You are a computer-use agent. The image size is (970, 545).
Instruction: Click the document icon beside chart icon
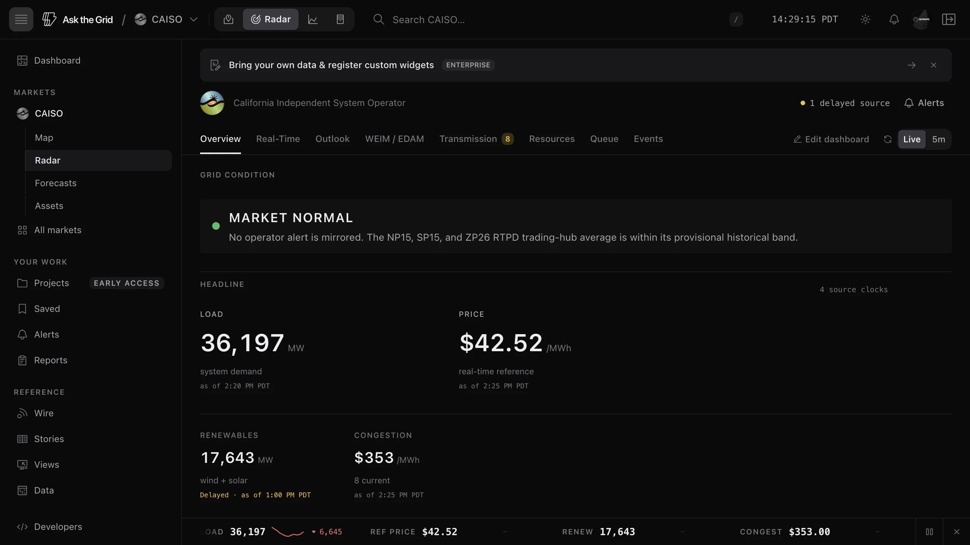pyautogui.click(x=340, y=19)
